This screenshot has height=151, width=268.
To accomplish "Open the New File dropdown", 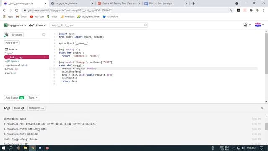I will click(x=12, y=43).
